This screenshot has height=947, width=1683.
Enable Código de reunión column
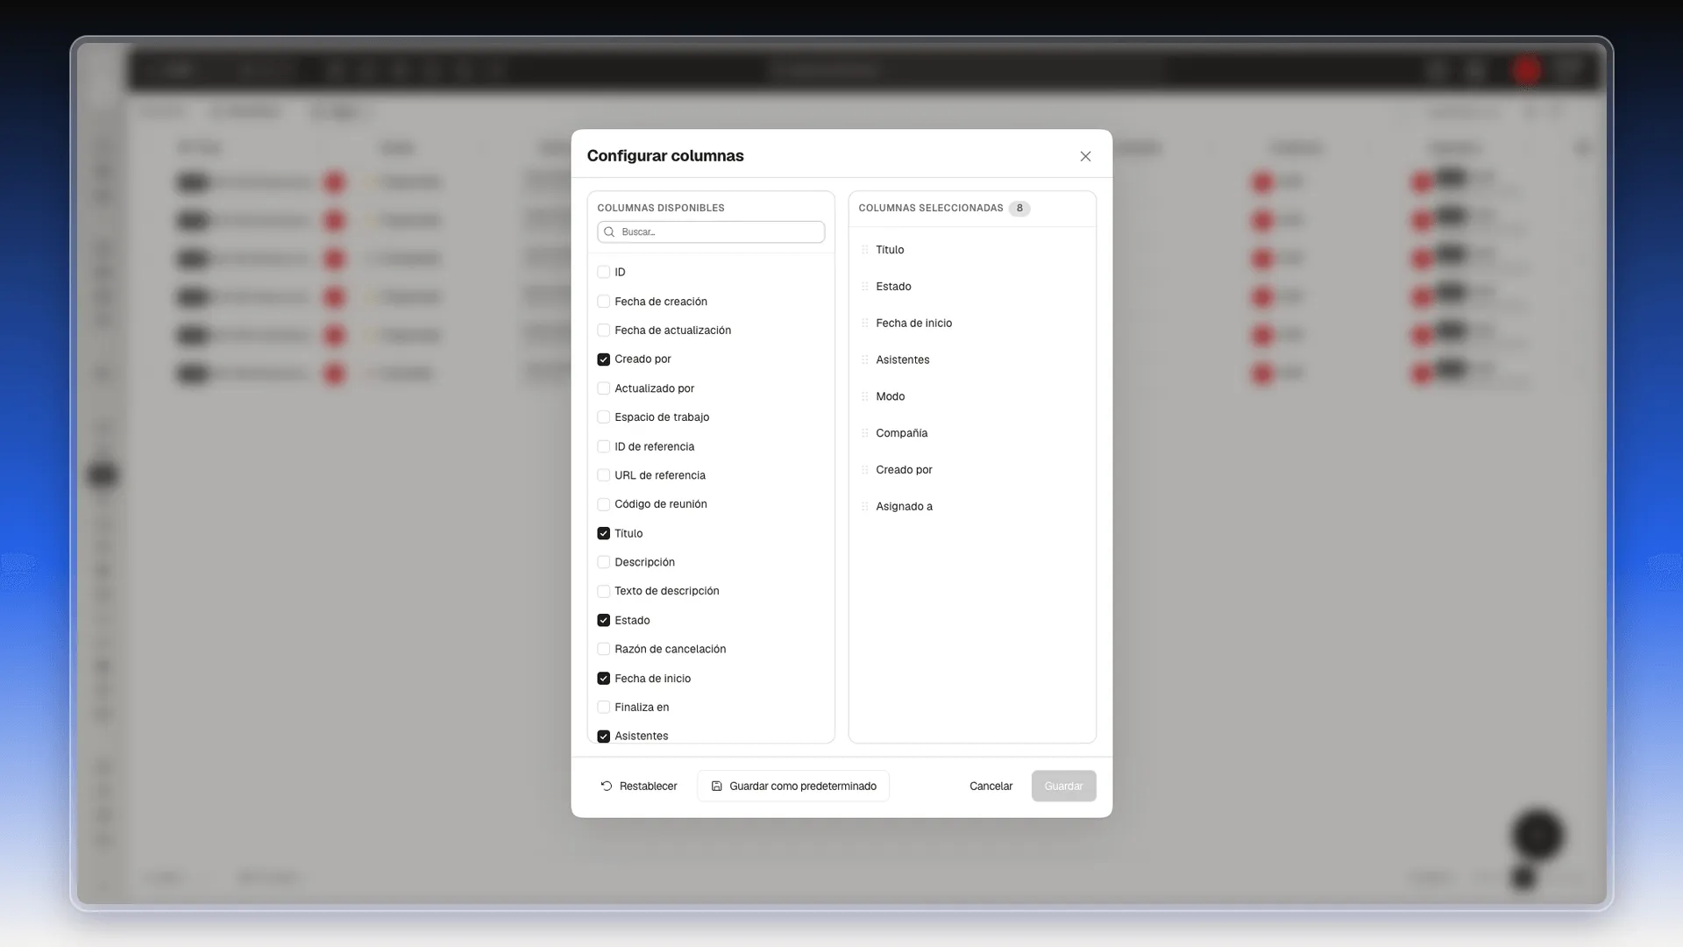coord(604,504)
